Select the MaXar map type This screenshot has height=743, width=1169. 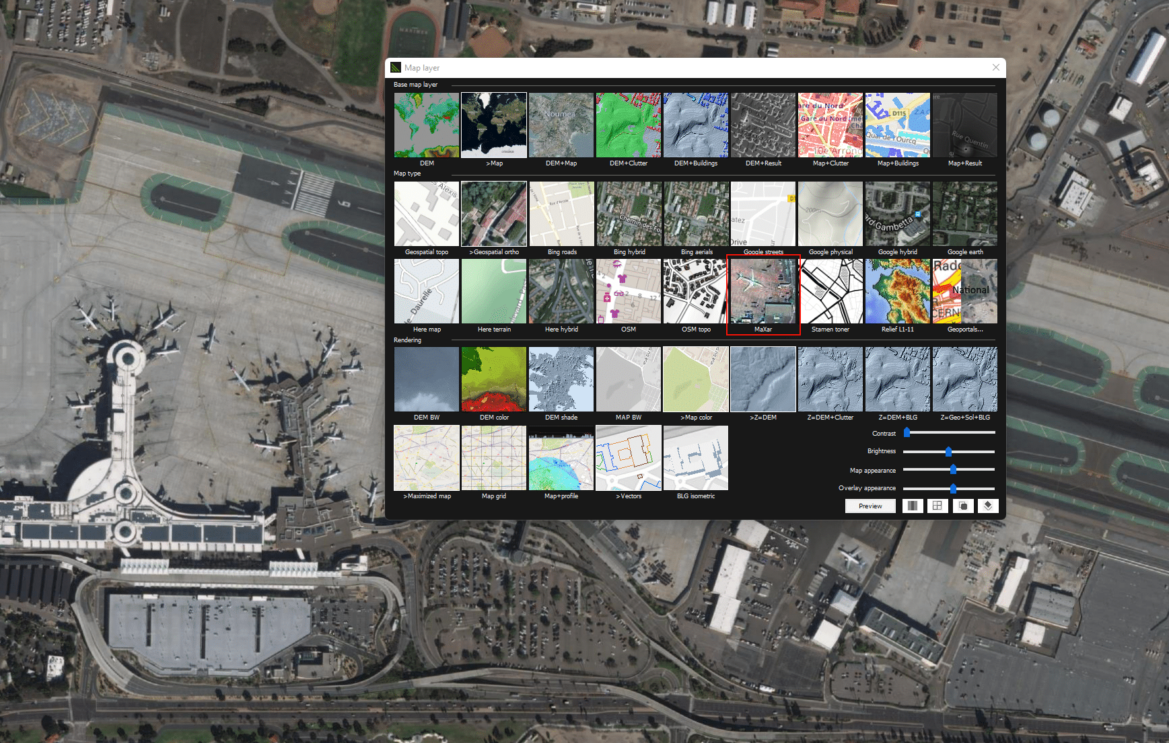(763, 290)
